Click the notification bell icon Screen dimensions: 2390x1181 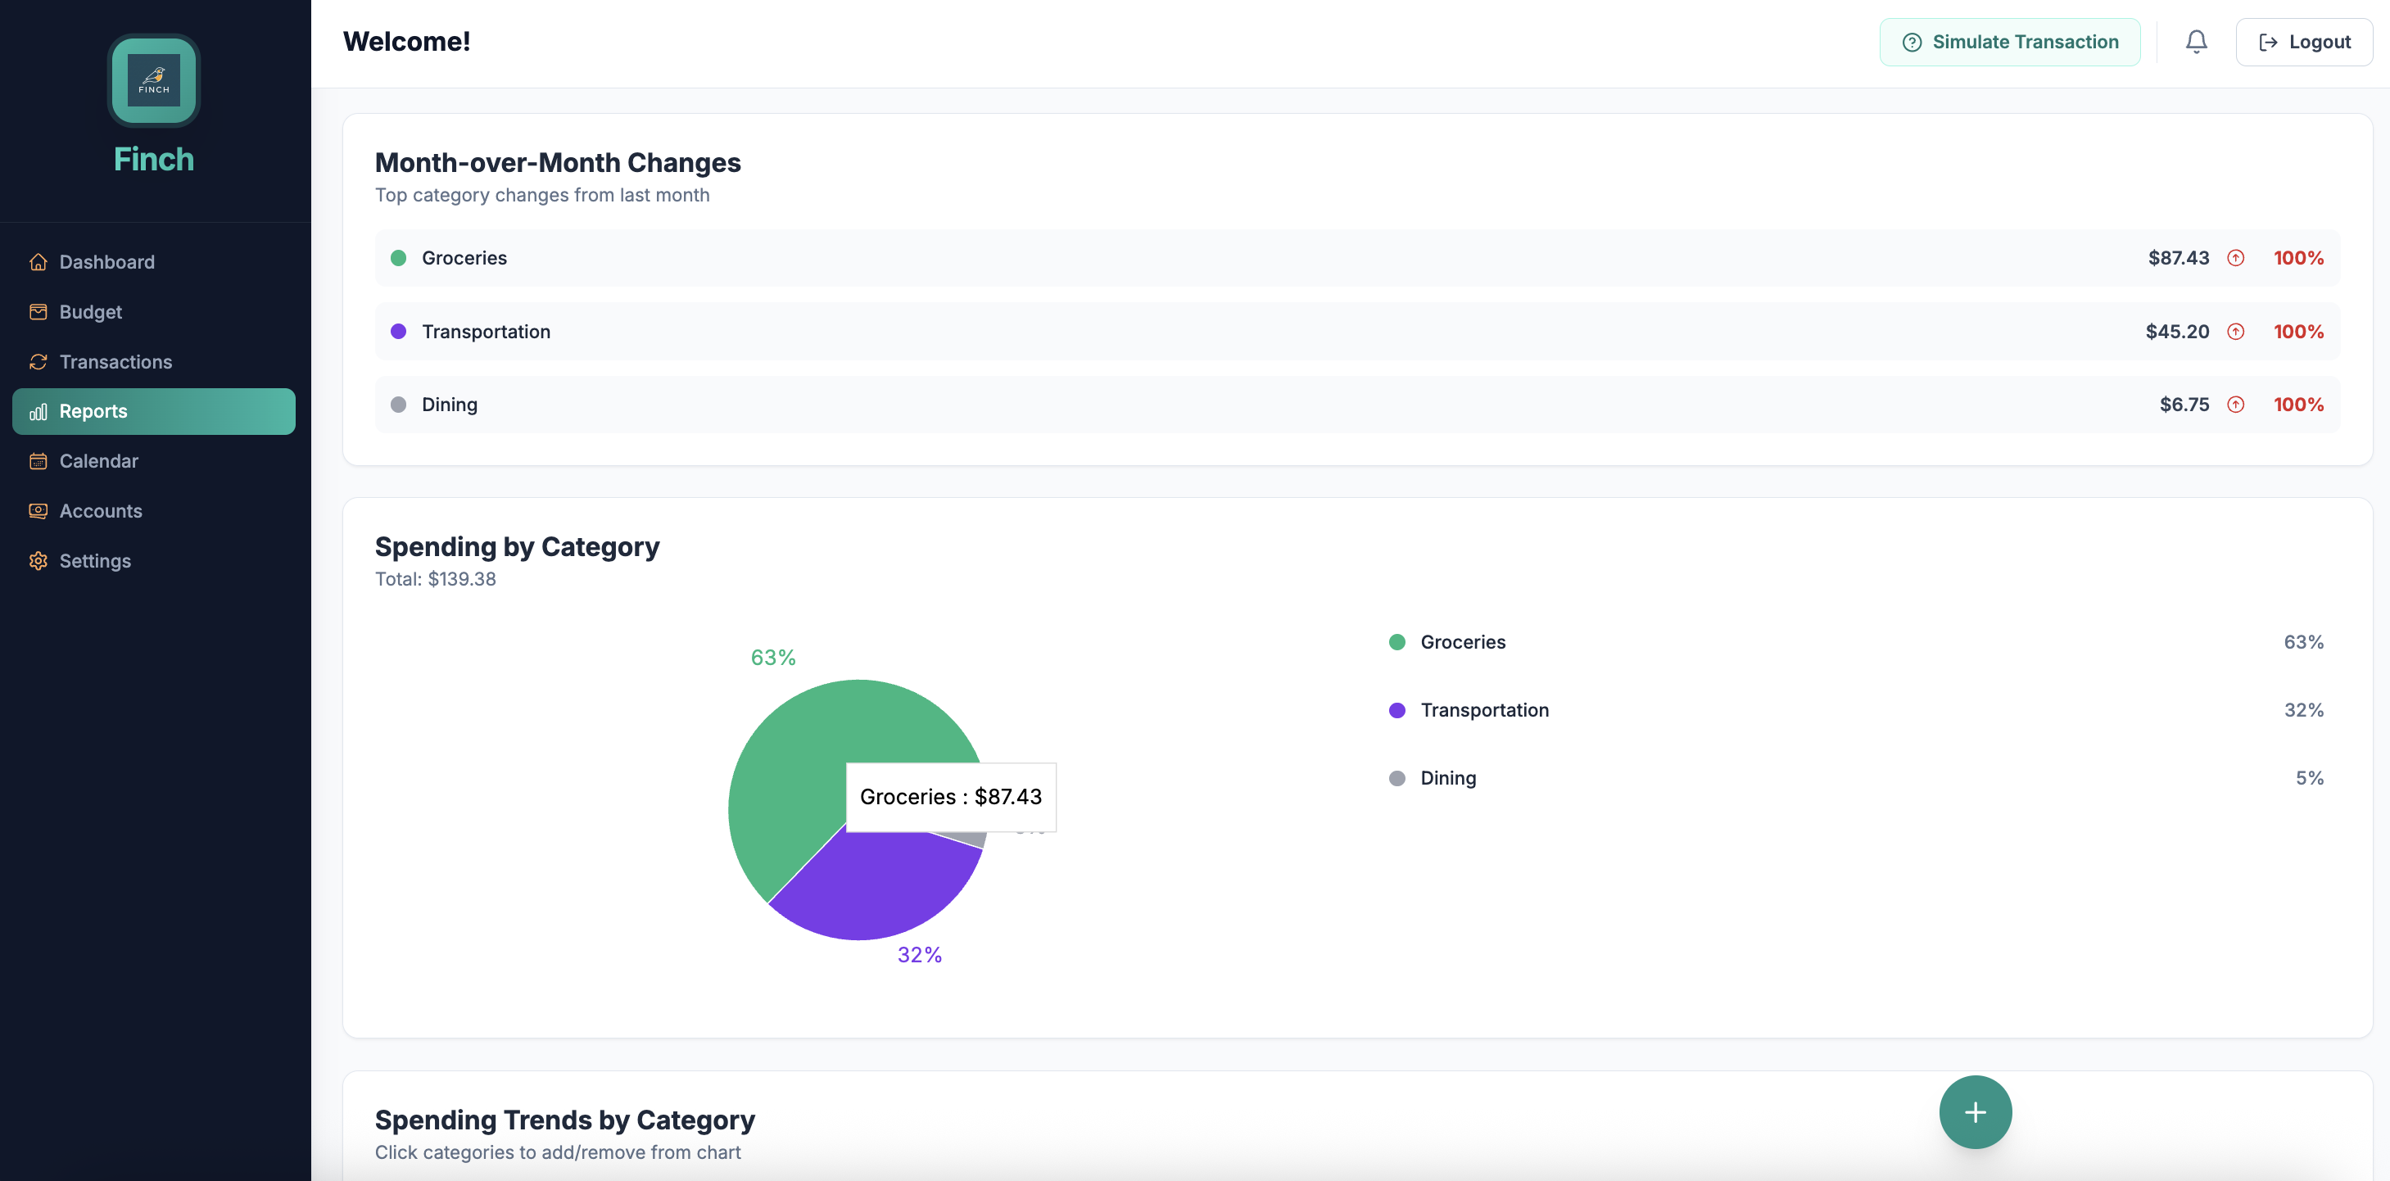(x=2196, y=41)
